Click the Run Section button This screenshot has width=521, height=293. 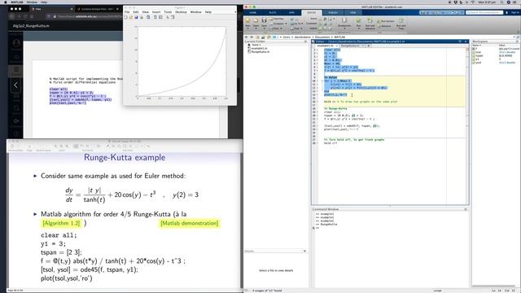386,21
